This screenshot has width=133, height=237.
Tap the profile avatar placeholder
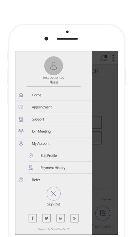54,66
